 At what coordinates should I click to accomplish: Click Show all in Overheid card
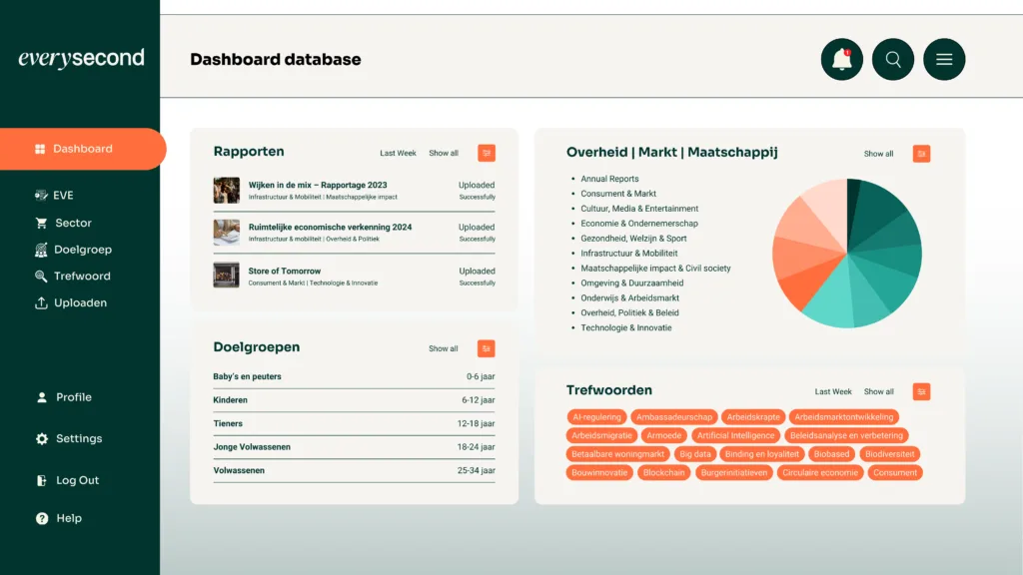click(878, 154)
